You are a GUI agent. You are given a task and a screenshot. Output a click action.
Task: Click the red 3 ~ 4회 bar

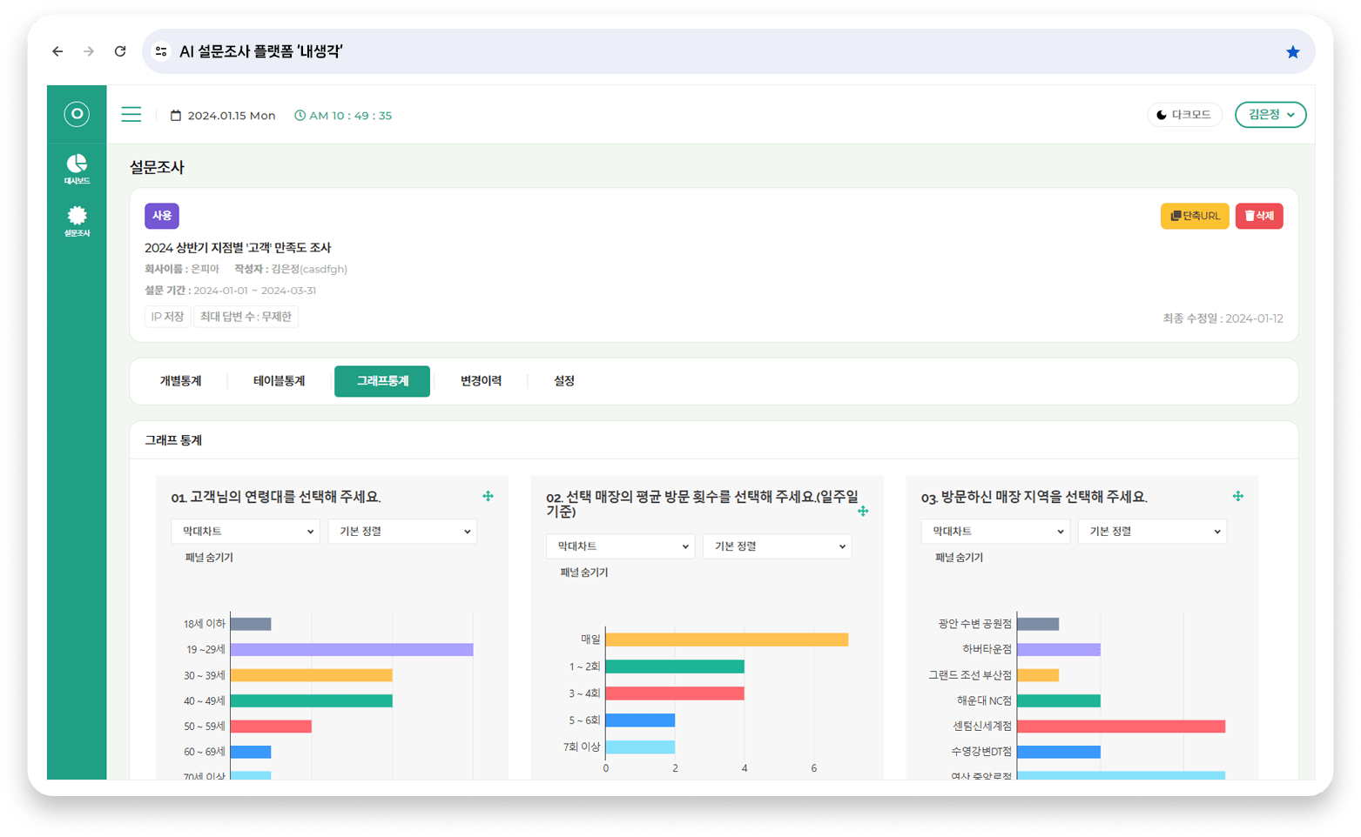point(675,693)
